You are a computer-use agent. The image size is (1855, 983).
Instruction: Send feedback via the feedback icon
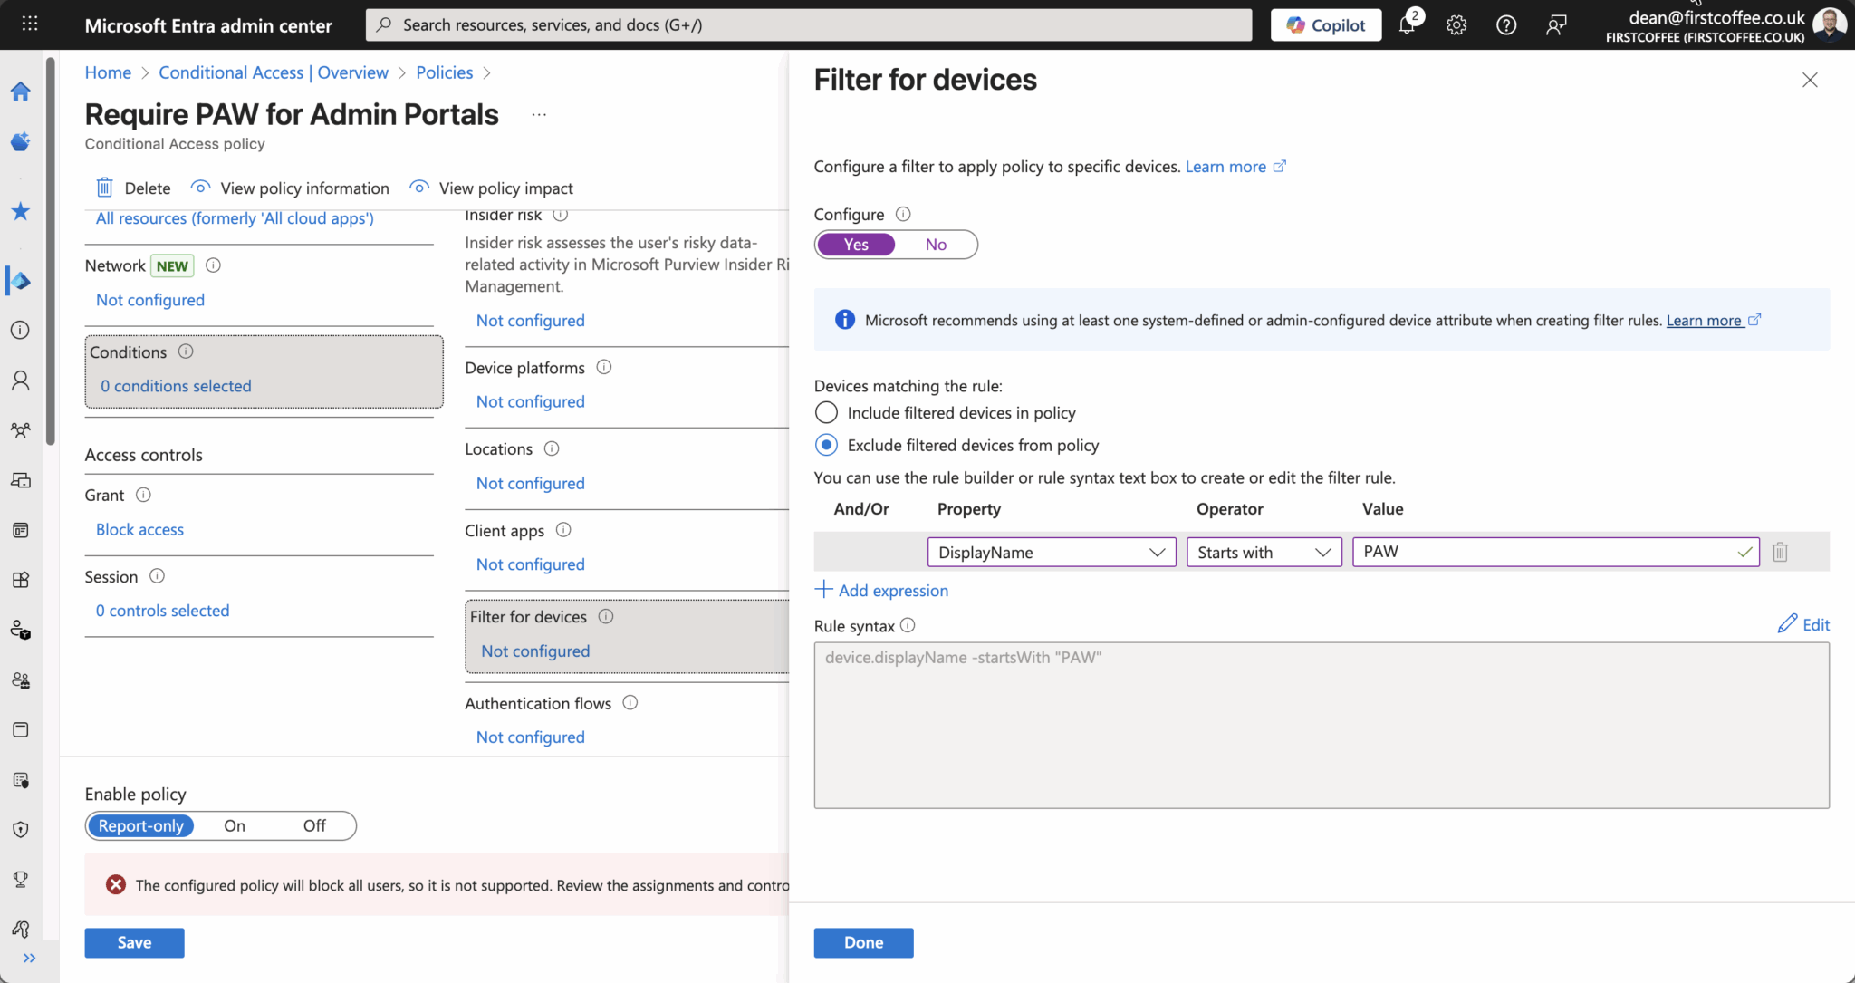pos(1556,24)
